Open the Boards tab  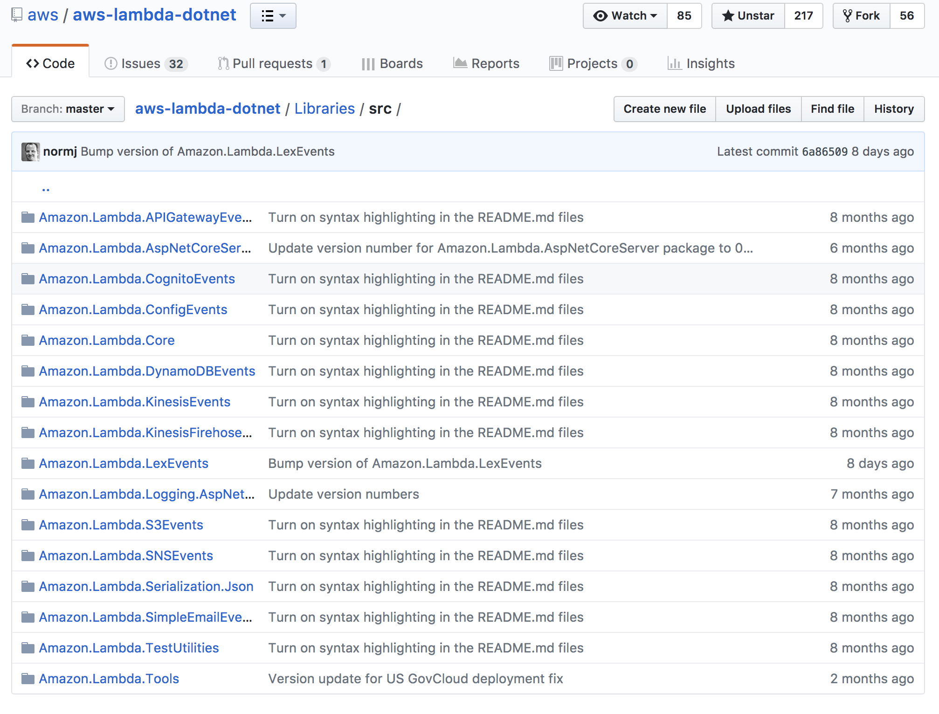pyautogui.click(x=392, y=63)
